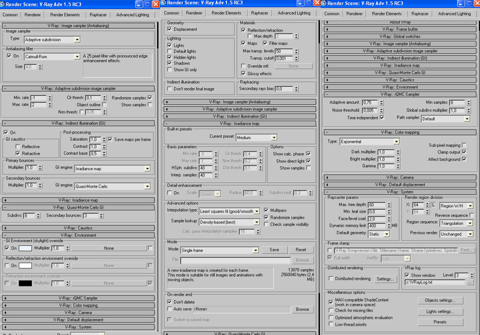
Task: Click Max tree depth spinner arrows
Action: point(389,205)
